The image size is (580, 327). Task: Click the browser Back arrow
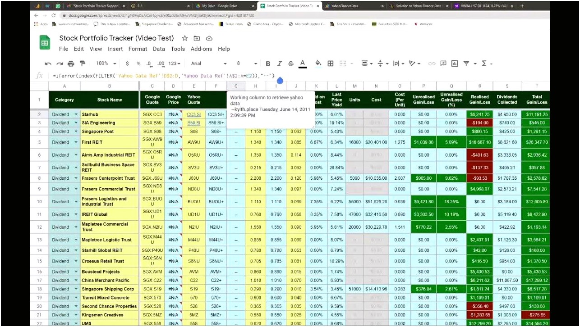37,15
